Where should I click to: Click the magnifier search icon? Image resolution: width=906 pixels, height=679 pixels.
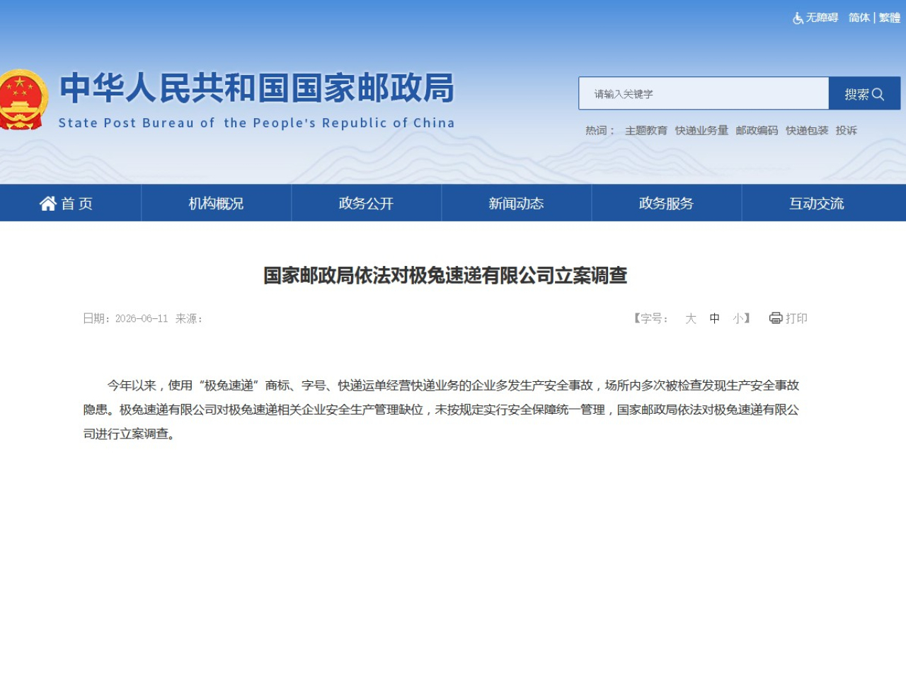(x=878, y=94)
